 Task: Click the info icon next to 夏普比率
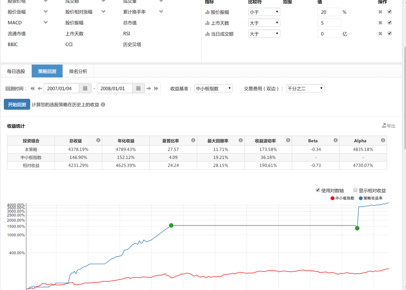193,140
